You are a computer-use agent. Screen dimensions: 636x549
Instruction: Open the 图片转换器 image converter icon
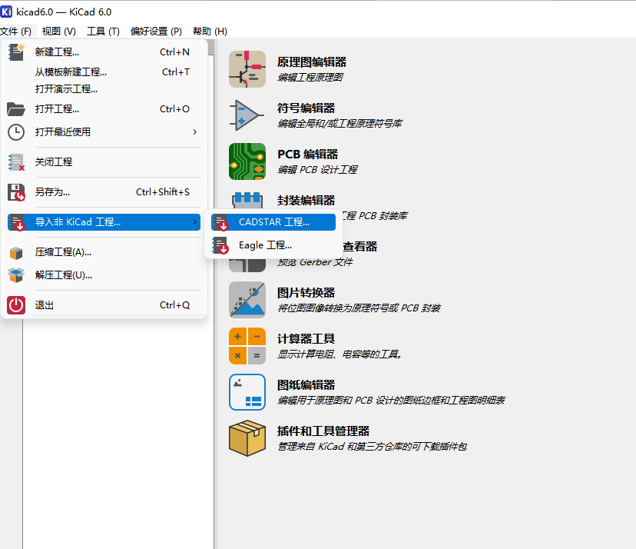(247, 300)
